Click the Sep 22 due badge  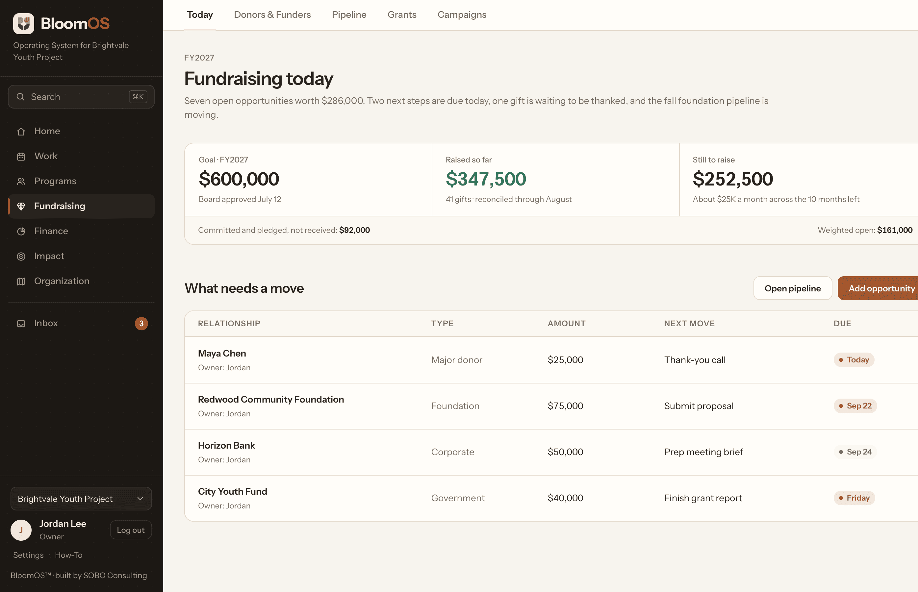click(x=855, y=406)
